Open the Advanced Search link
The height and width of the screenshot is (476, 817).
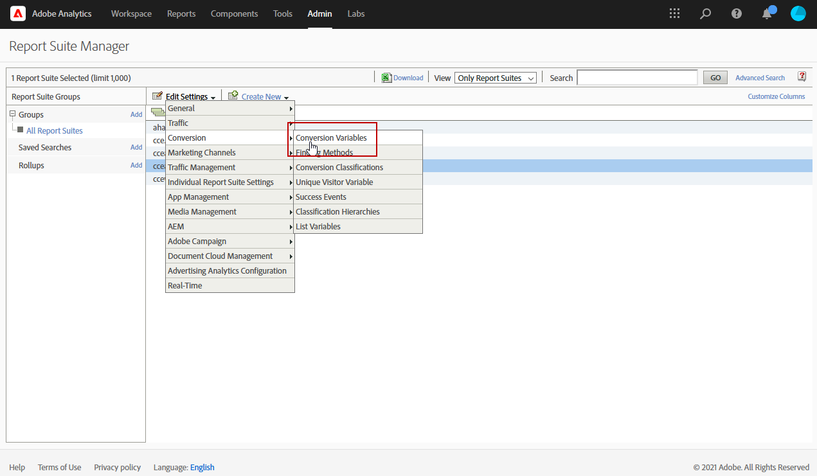pos(760,78)
